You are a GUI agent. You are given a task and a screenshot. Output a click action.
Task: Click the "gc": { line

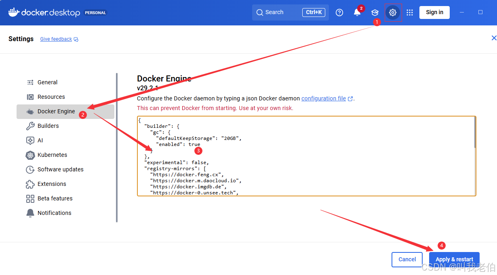coord(161,132)
